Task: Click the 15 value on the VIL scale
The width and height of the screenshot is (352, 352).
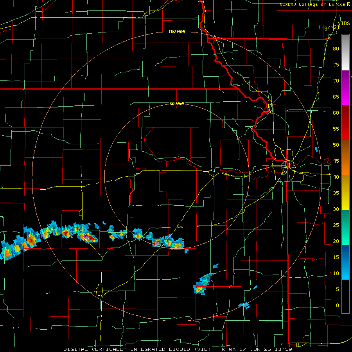Action: pyautogui.click(x=336, y=257)
